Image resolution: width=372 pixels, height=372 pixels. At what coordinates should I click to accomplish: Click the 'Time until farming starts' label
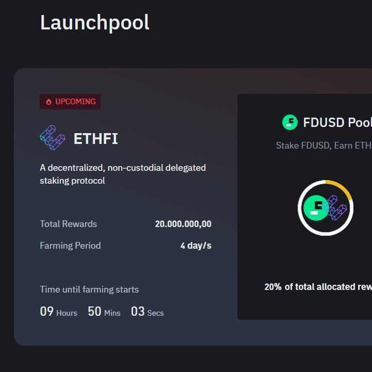89,289
